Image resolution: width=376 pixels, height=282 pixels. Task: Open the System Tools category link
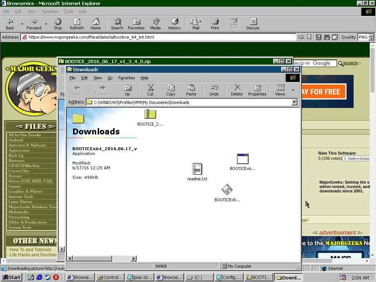tap(20, 227)
